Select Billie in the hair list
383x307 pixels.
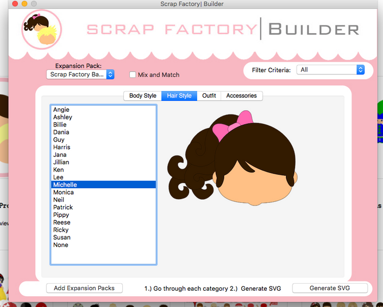tap(103, 125)
